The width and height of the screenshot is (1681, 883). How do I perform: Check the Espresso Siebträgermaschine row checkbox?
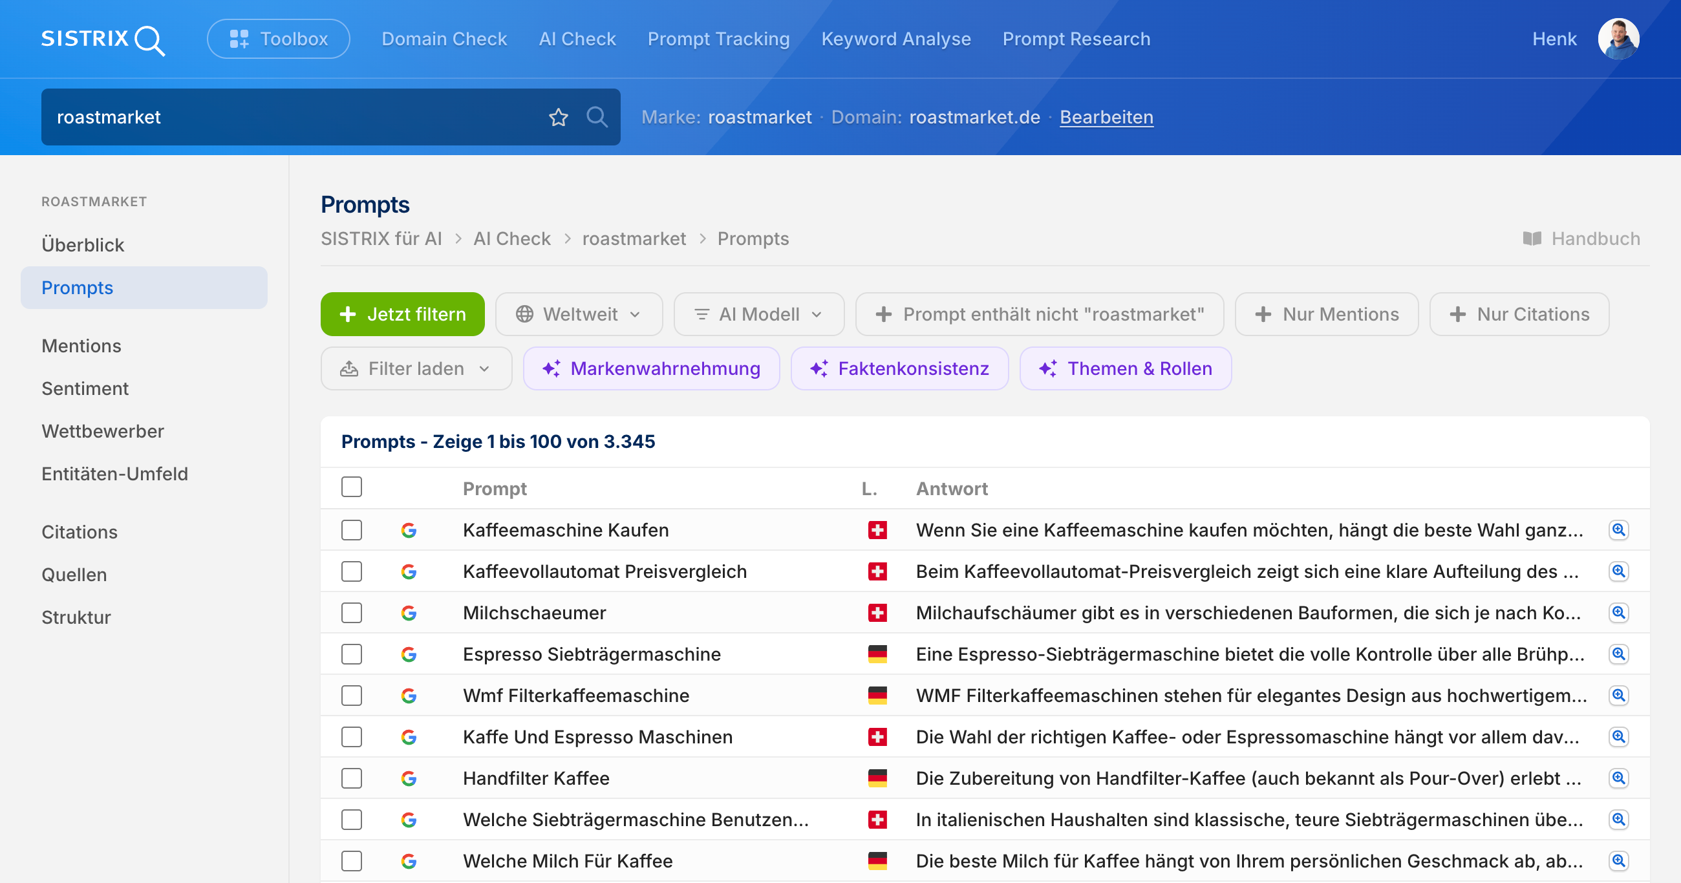352,654
